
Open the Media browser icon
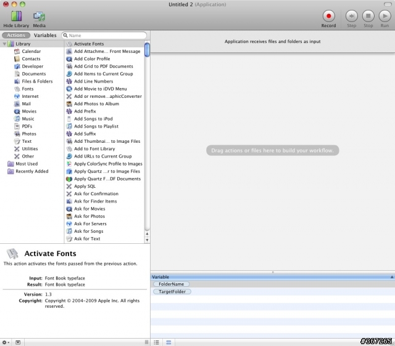tap(39, 16)
